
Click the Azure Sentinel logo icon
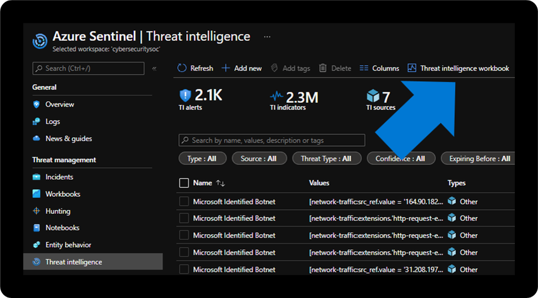click(x=40, y=41)
